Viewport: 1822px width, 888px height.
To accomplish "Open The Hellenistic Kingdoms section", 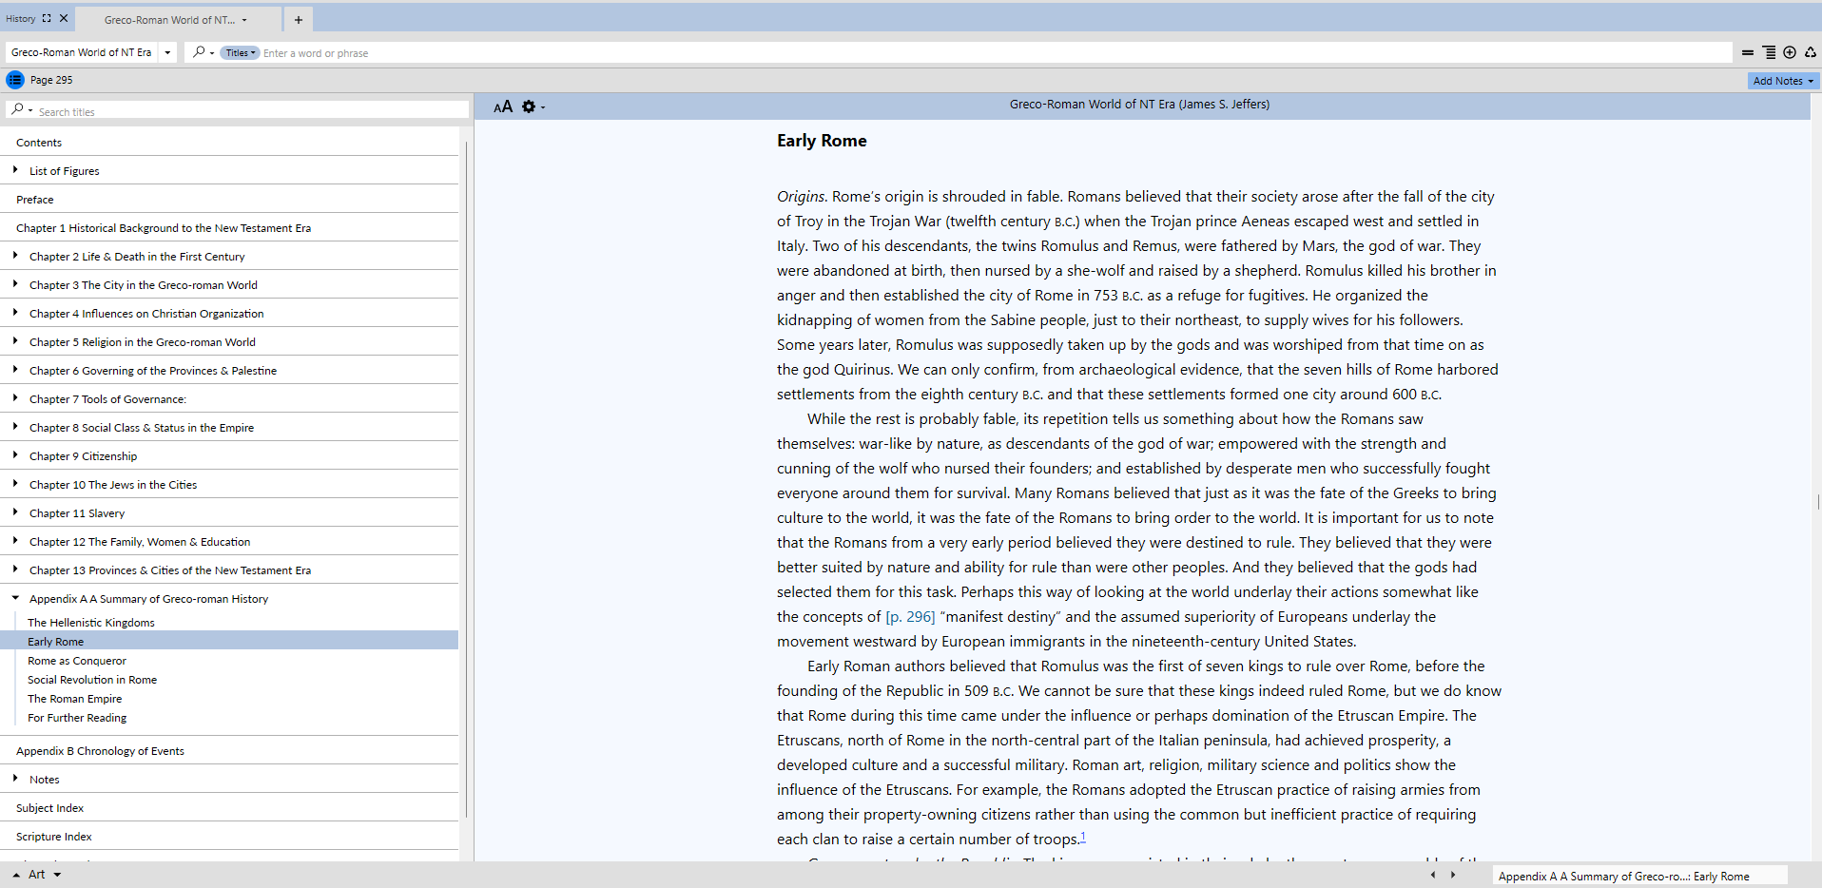I will pos(91,623).
